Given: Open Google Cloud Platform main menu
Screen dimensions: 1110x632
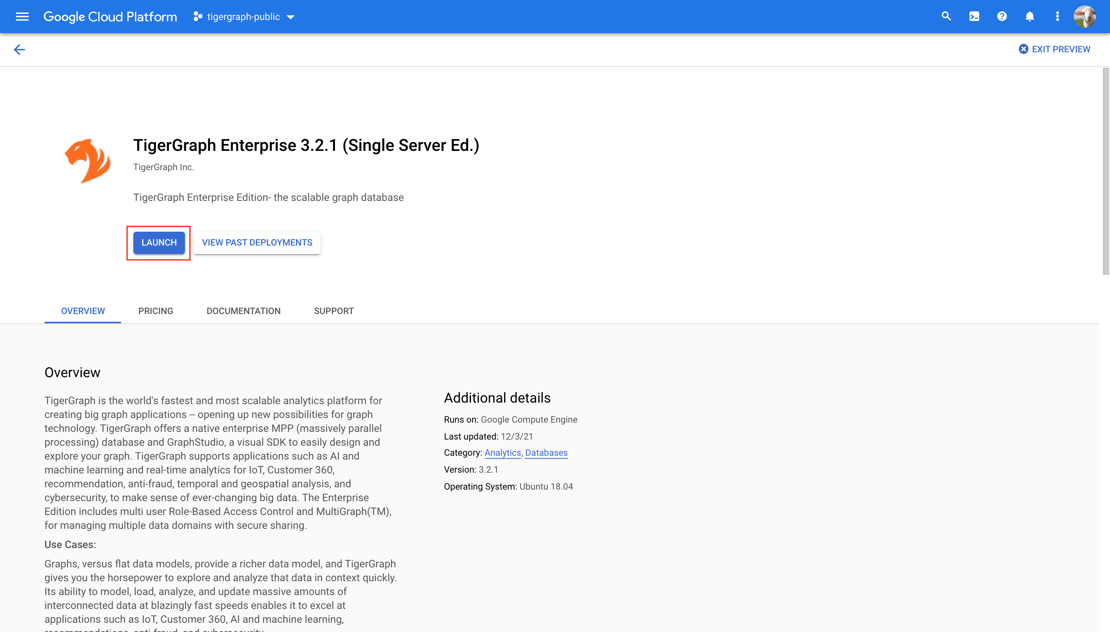Looking at the screenshot, I should pyautogui.click(x=21, y=17).
